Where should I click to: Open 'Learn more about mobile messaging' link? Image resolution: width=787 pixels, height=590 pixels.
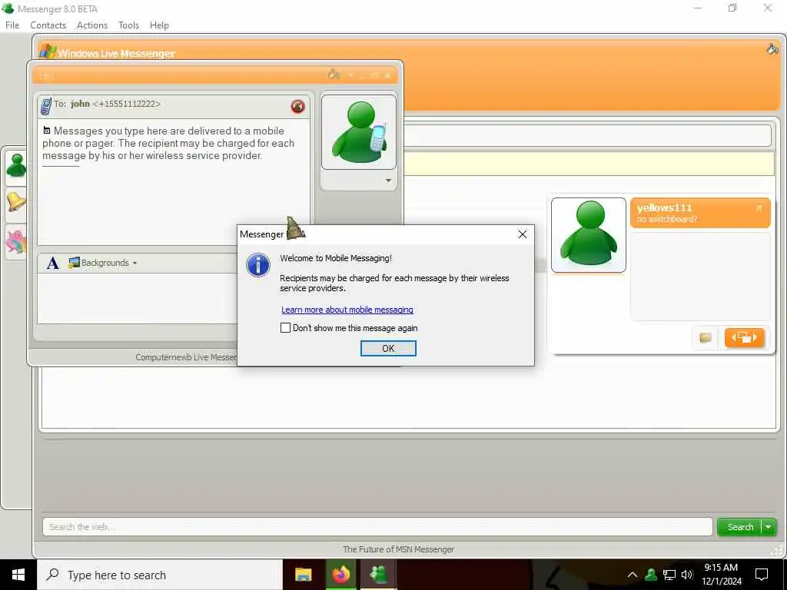[347, 310]
